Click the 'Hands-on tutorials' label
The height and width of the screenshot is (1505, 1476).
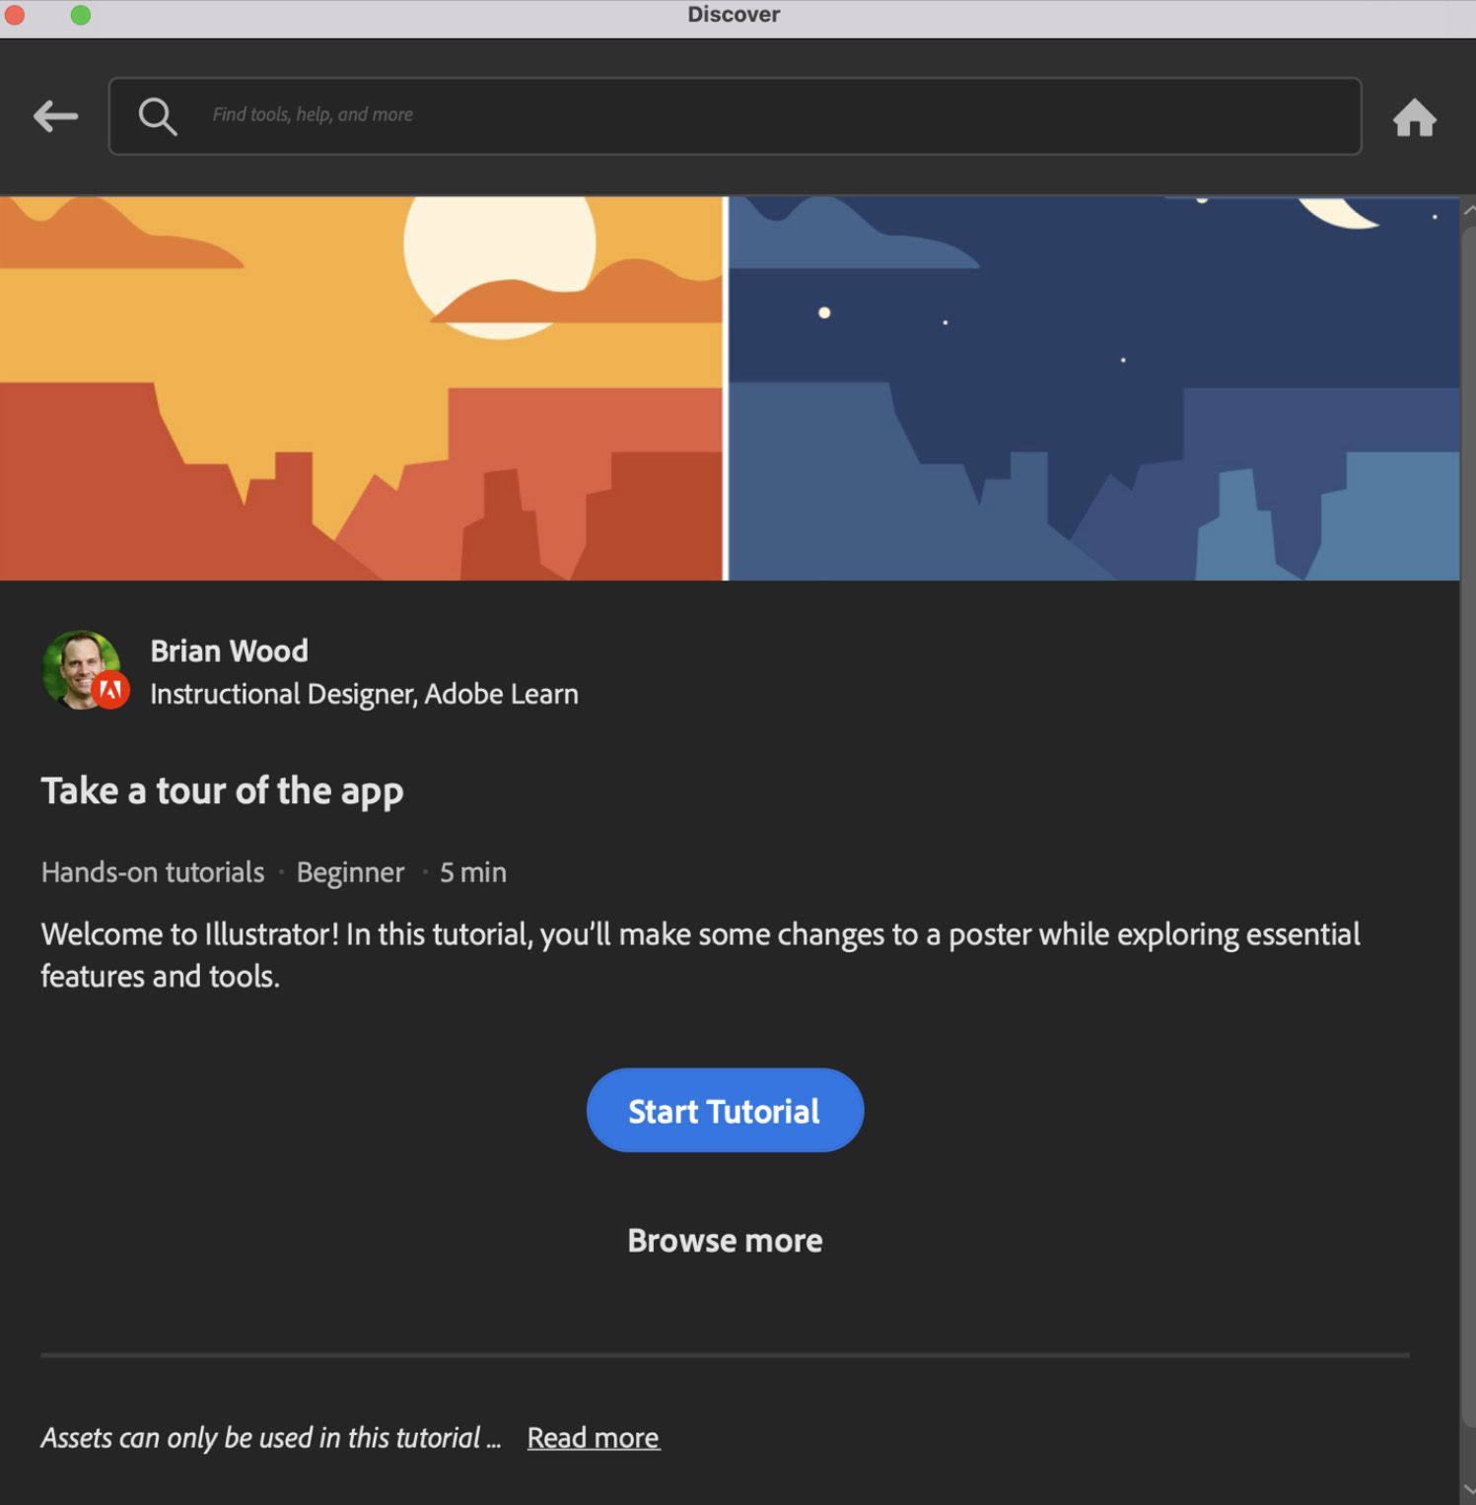click(153, 872)
